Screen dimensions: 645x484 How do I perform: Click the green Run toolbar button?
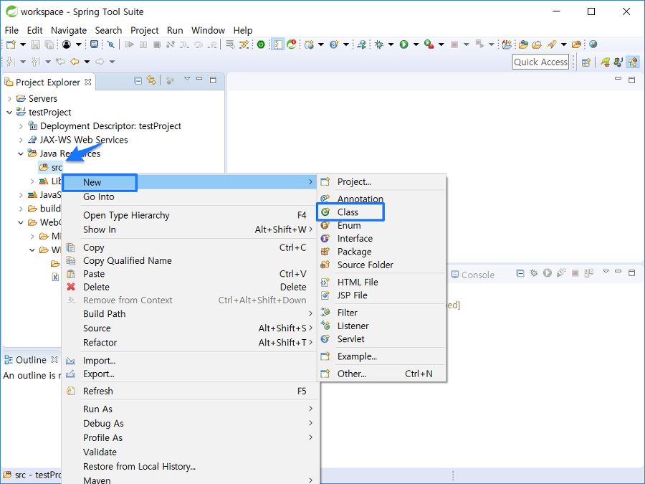tap(404, 44)
